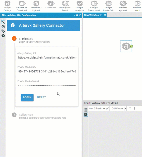This screenshot has height=157, width=142.
Task: Select the Marketo Append tool
Action: tap(123, 6)
